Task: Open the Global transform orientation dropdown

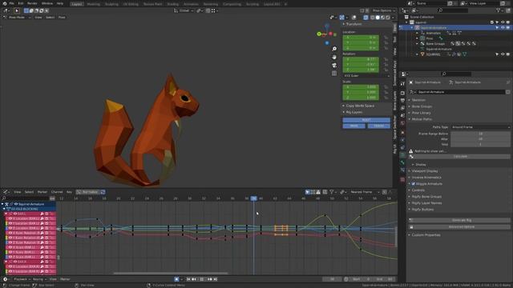Action: 184,10
